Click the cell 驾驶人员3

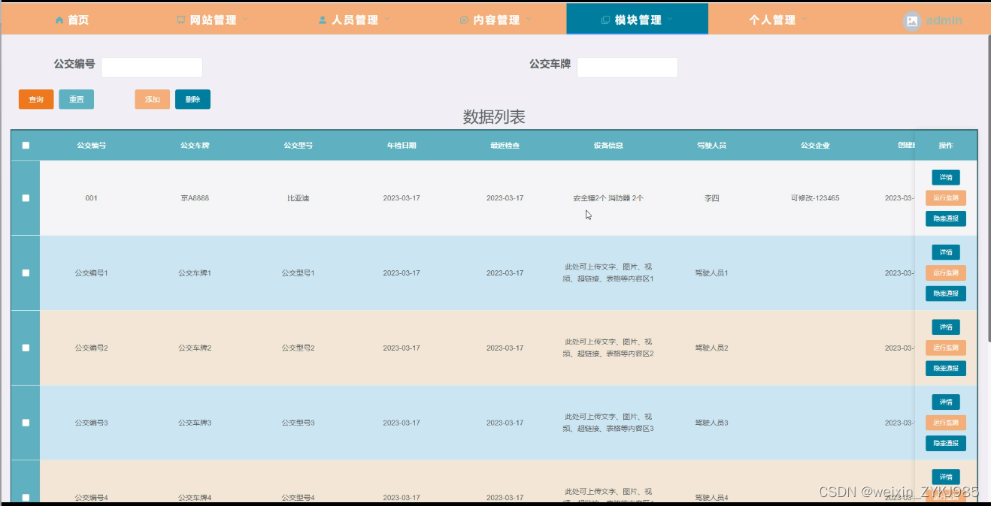tap(711, 423)
